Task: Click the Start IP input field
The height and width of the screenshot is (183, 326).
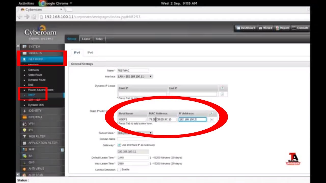Action: 142,94
